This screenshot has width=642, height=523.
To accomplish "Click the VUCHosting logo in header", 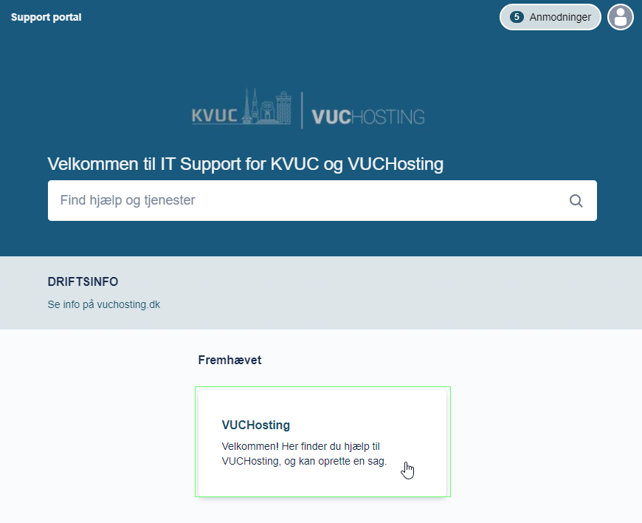I will click(368, 117).
